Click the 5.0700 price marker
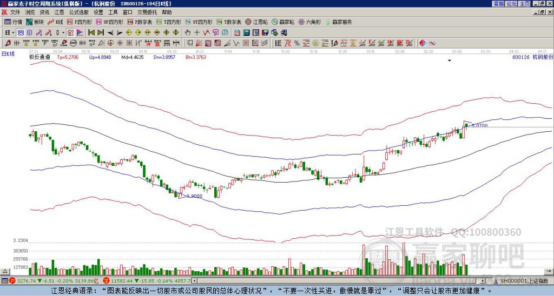This screenshot has height=296, width=554. click(x=480, y=126)
